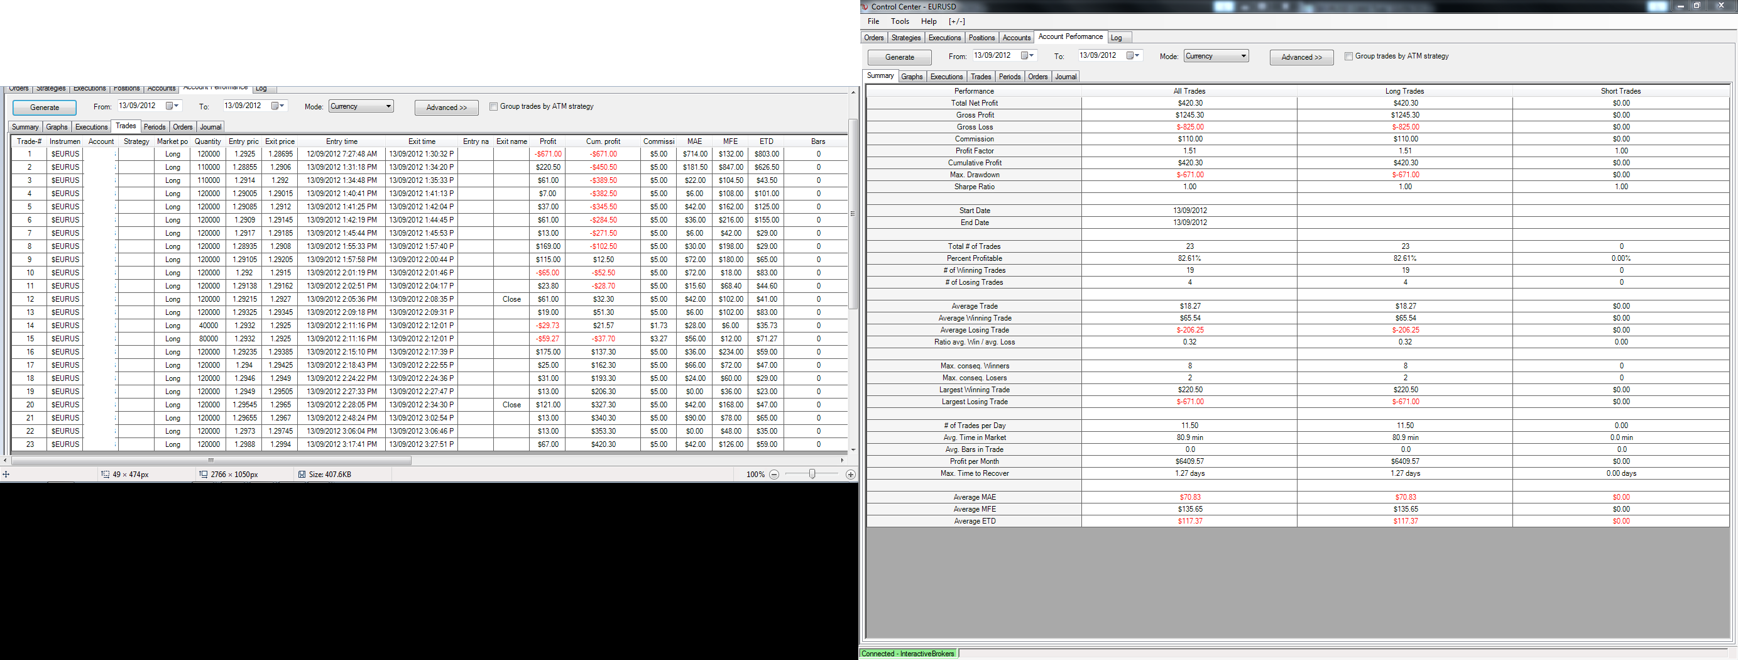Switch to Trades sub-tab in Control Center

980,77
